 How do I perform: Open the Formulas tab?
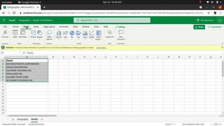(x=64, y=27)
